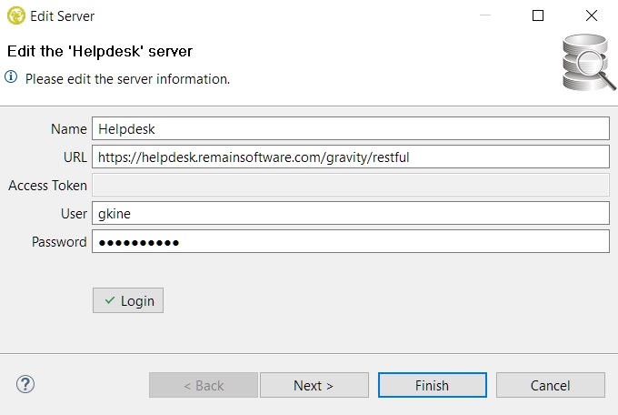
Task: Proceed with the Next button
Action: [314, 385]
